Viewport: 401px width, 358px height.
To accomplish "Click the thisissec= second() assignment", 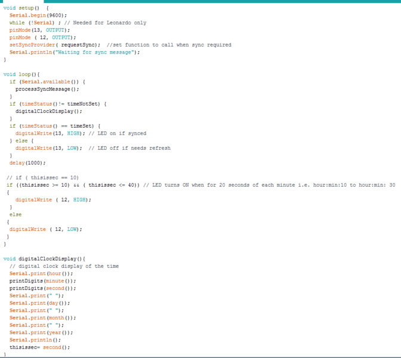I will 39,347.
